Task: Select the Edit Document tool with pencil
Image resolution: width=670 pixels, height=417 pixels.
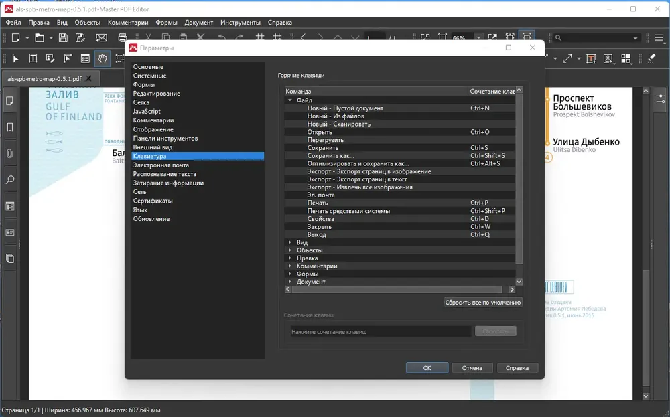Action: coord(50,58)
